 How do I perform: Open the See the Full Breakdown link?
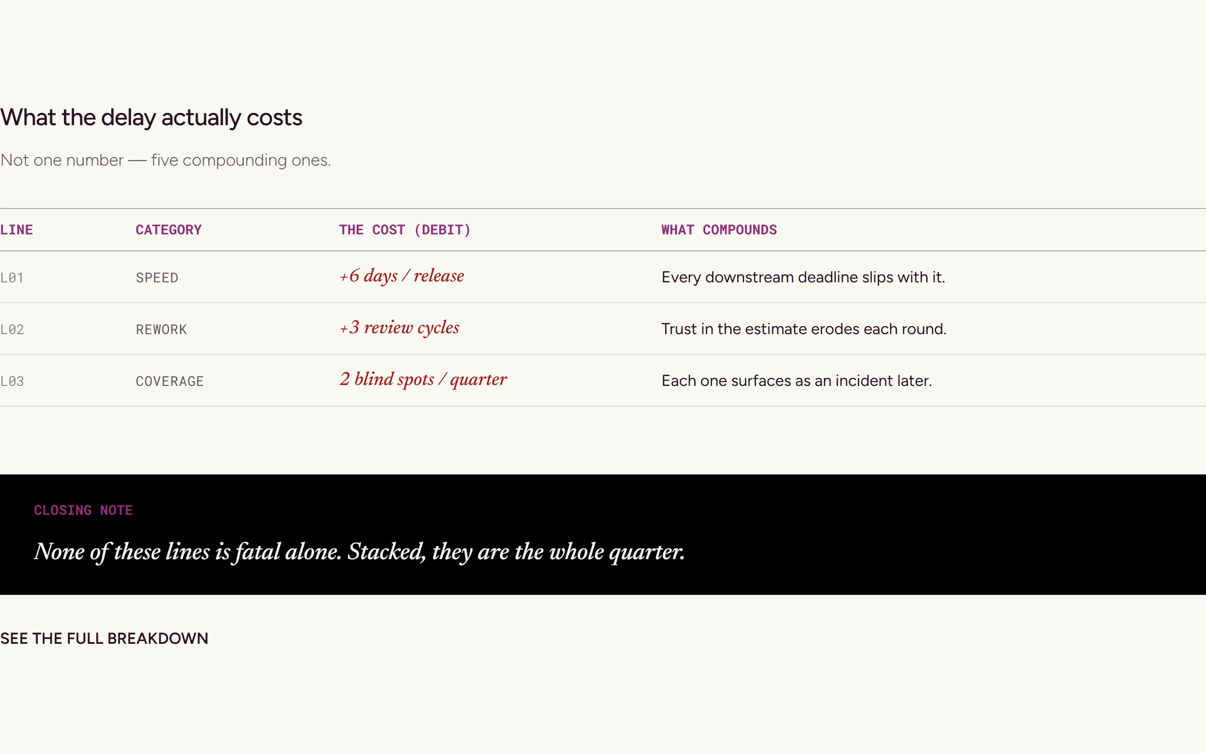point(104,639)
